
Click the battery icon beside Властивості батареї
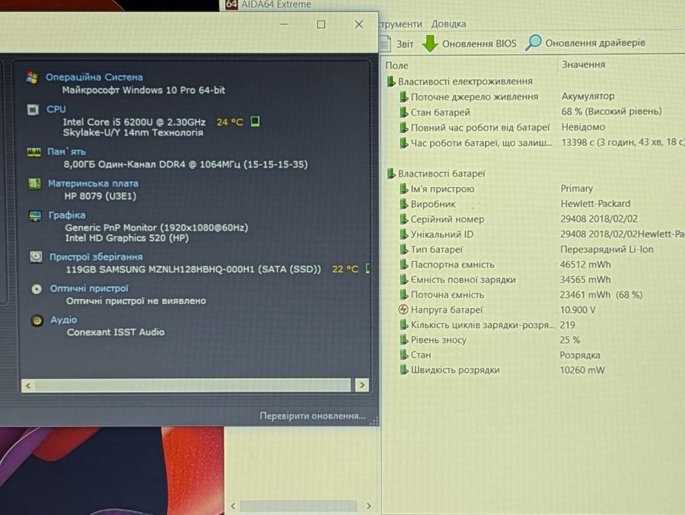pyautogui.click(x=391, y=173)
